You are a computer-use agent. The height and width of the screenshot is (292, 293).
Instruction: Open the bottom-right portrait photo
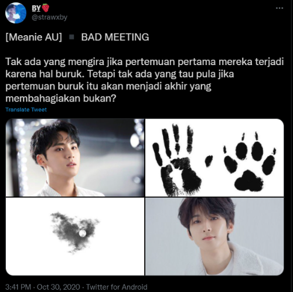point(214,236)
